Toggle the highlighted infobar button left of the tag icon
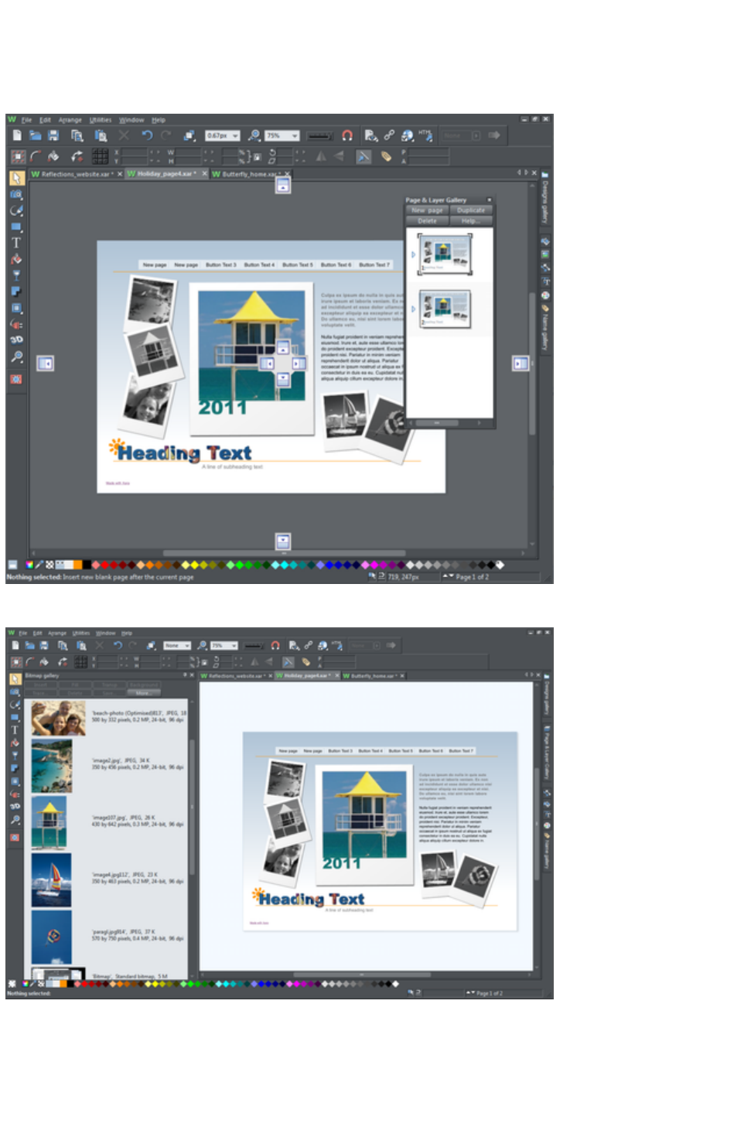Image resolution: width=744 pixels, height=1127 pixels. (363, 157)
